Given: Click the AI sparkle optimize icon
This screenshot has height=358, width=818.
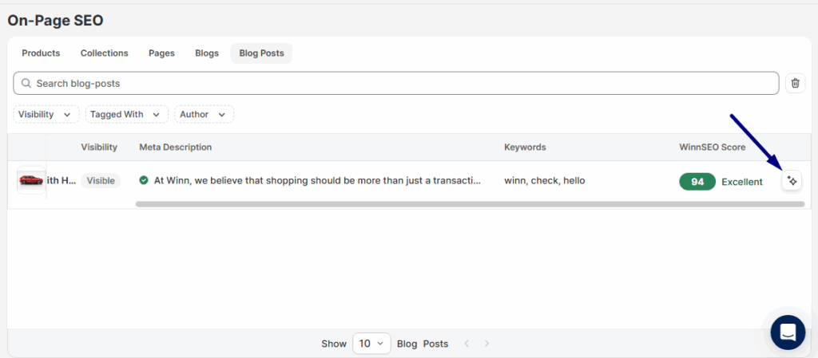Looking at the screenshot, I should (x=792, y=181).
